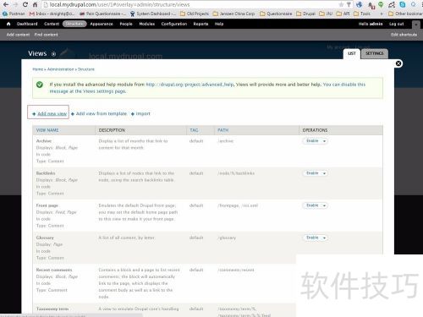Open the Questionnaire bookmark folder

click(x=276, y=14)
